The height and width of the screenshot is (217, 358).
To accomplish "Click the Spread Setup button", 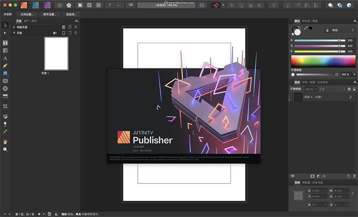I will pyautogui.click(x=50, y=14).
